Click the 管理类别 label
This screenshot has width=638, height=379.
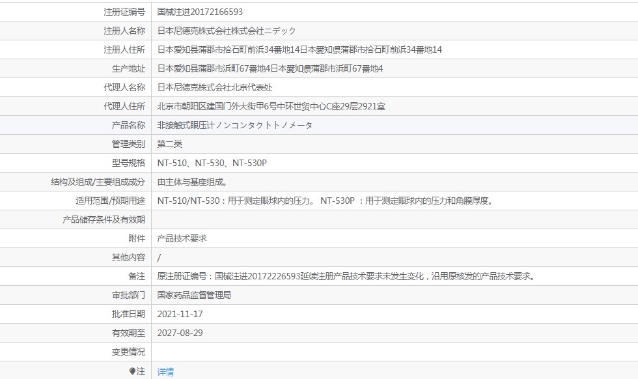pos(129,144)
